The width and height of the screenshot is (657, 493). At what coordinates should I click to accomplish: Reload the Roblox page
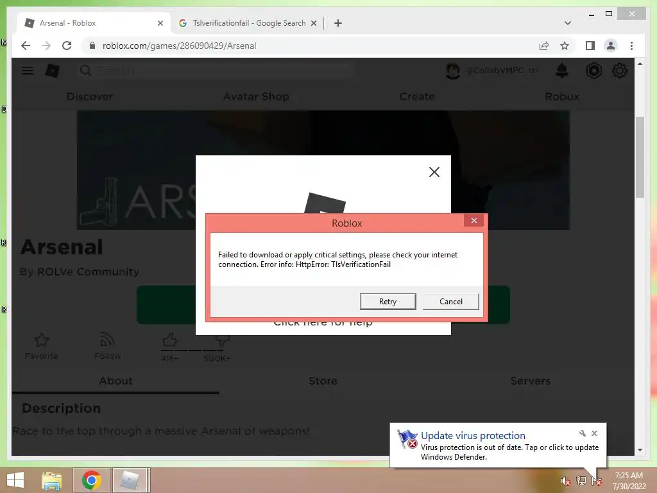tap(67, 46)
